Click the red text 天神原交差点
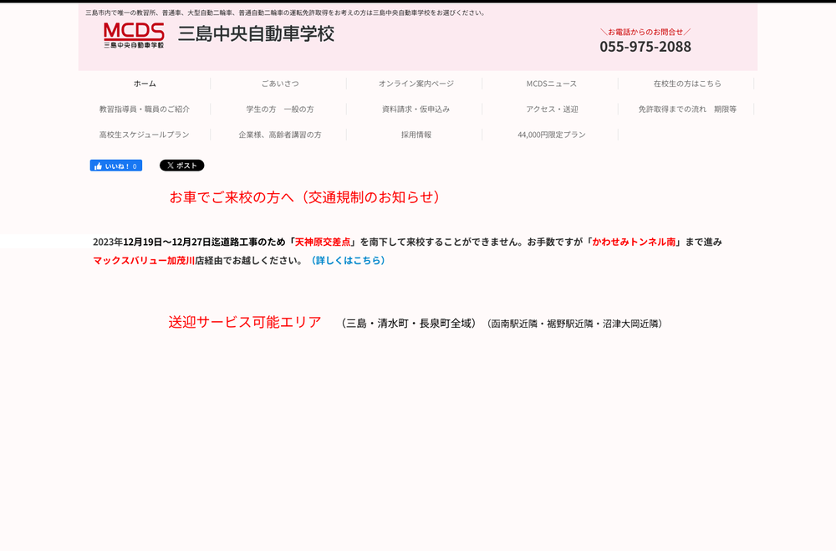The height and width of the screenshot is (551, 836). pyautogui.click(x=323, y=242)
